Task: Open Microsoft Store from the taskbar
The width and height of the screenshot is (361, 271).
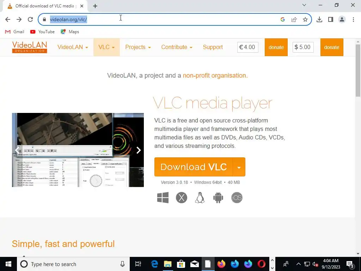Action: click(181, 264)
